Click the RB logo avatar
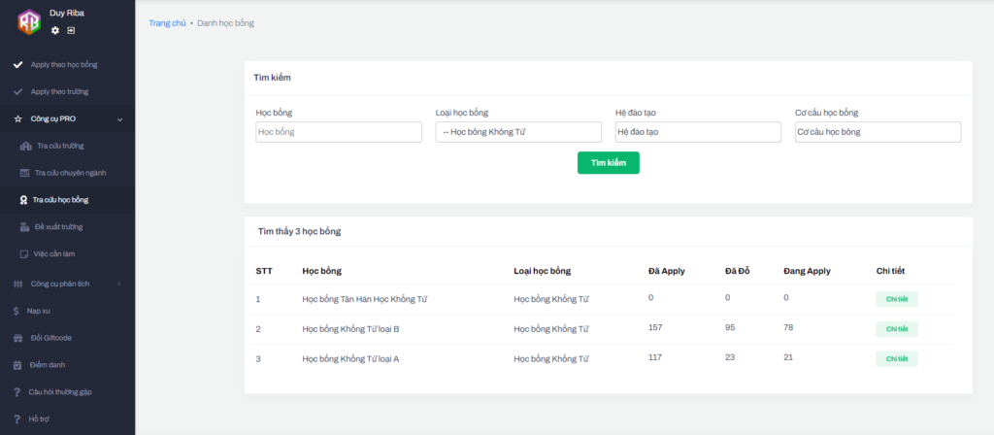994x435 pixels. 28,20
